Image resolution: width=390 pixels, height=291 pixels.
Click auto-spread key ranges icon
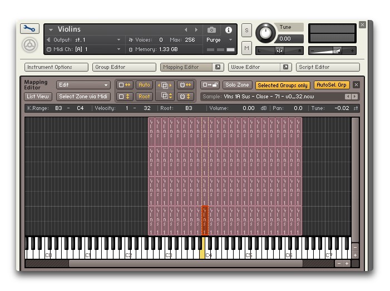[x=186, y=85]
